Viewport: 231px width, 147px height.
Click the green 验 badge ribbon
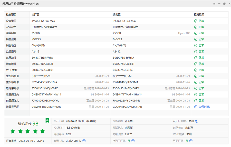(47, 120)
